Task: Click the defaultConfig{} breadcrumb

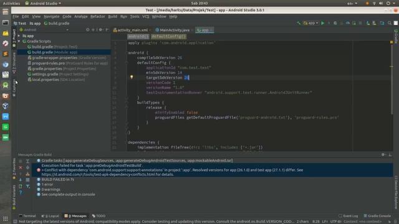Action: pos(168,37)
